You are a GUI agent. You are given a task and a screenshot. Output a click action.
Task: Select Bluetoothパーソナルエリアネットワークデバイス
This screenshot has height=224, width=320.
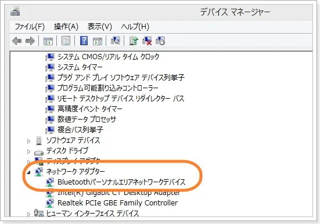[121, 182]
